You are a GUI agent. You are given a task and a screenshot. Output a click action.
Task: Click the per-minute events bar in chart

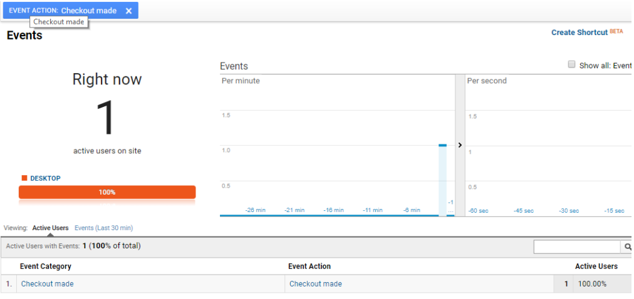tap(443, 180)
